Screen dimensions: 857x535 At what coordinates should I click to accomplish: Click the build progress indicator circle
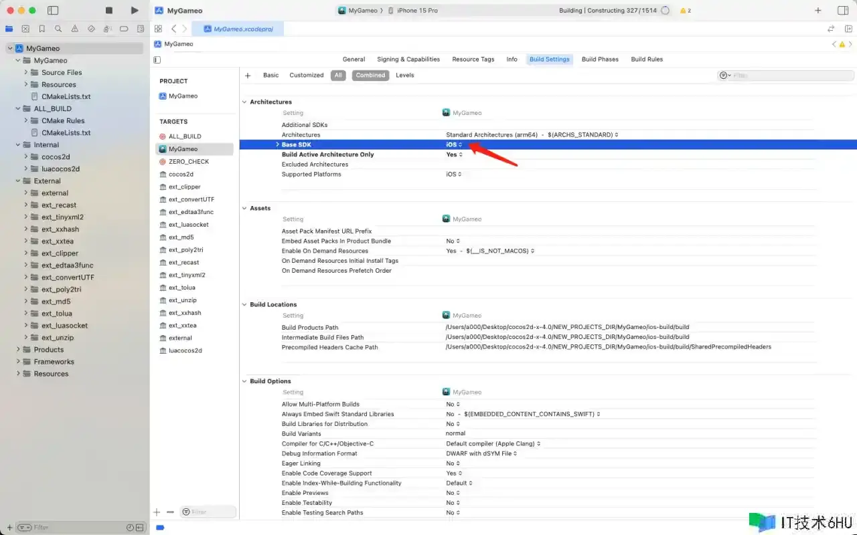click(665, 11)
